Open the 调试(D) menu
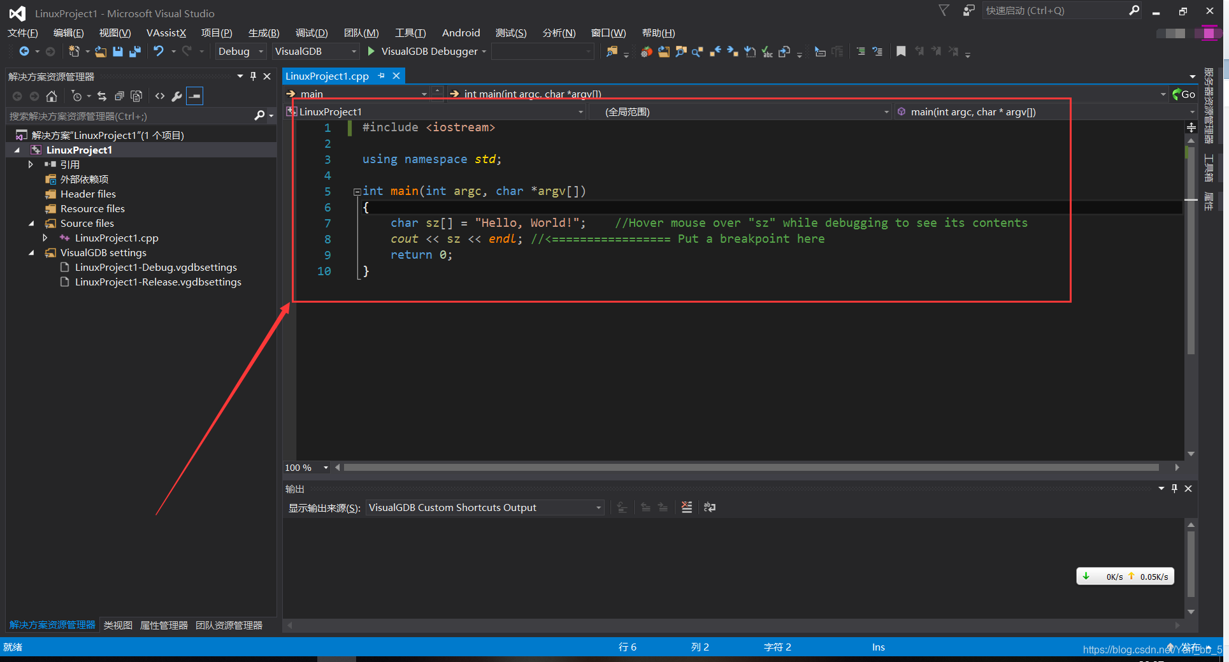 pyautogui.click(x=312, y=33)
